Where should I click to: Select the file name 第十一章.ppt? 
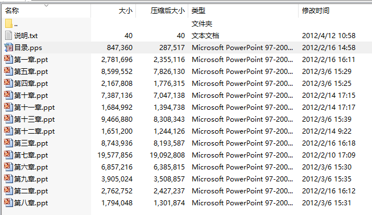(x=34, y=108)
